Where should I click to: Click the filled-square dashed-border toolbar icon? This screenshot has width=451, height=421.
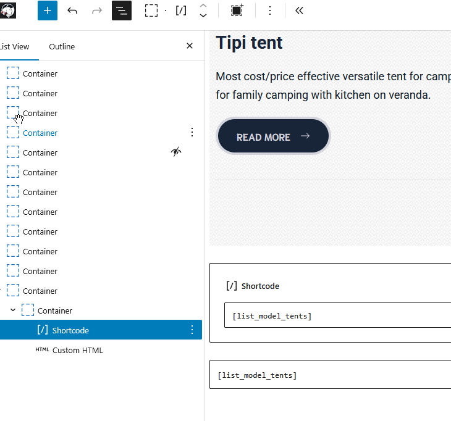click(x=237, y=10)
